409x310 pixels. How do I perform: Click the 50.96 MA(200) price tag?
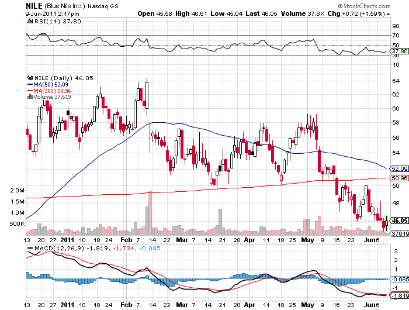coord(399,178)
